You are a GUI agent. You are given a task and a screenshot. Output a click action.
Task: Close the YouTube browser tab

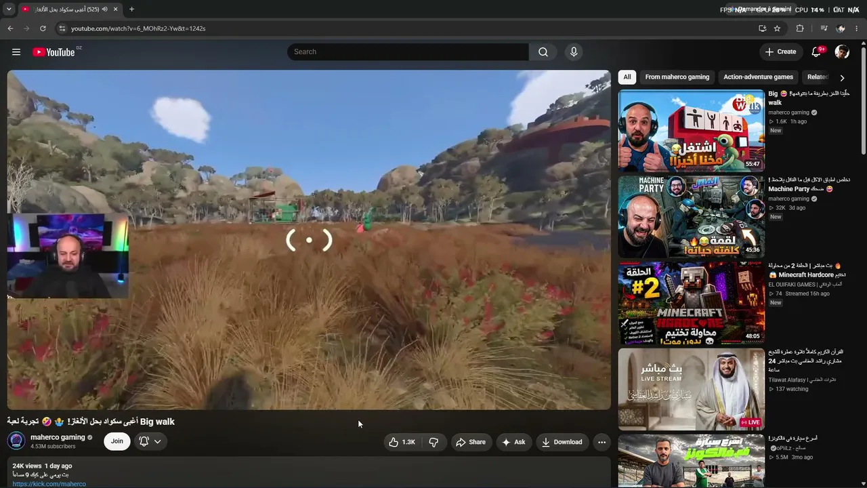coord(115,9)
